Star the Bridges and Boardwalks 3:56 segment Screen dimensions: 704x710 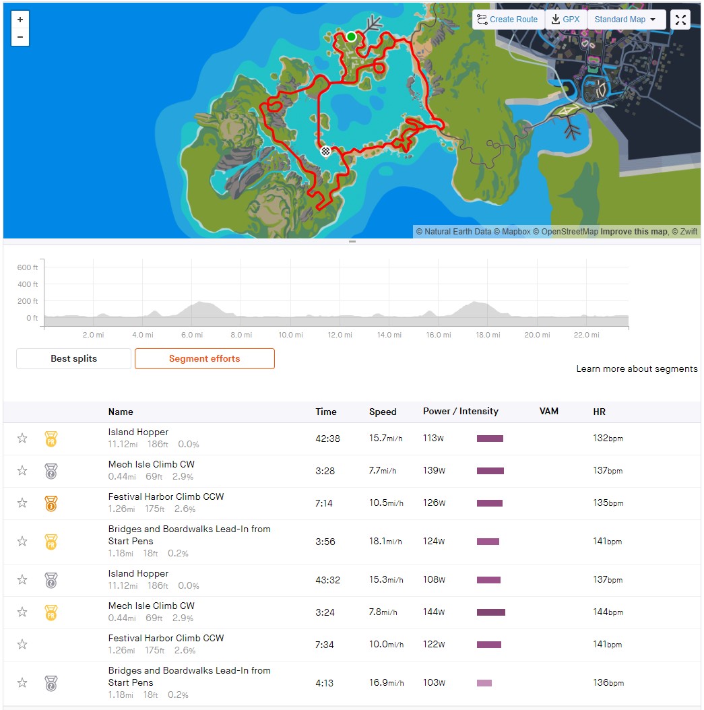(22, 542)
